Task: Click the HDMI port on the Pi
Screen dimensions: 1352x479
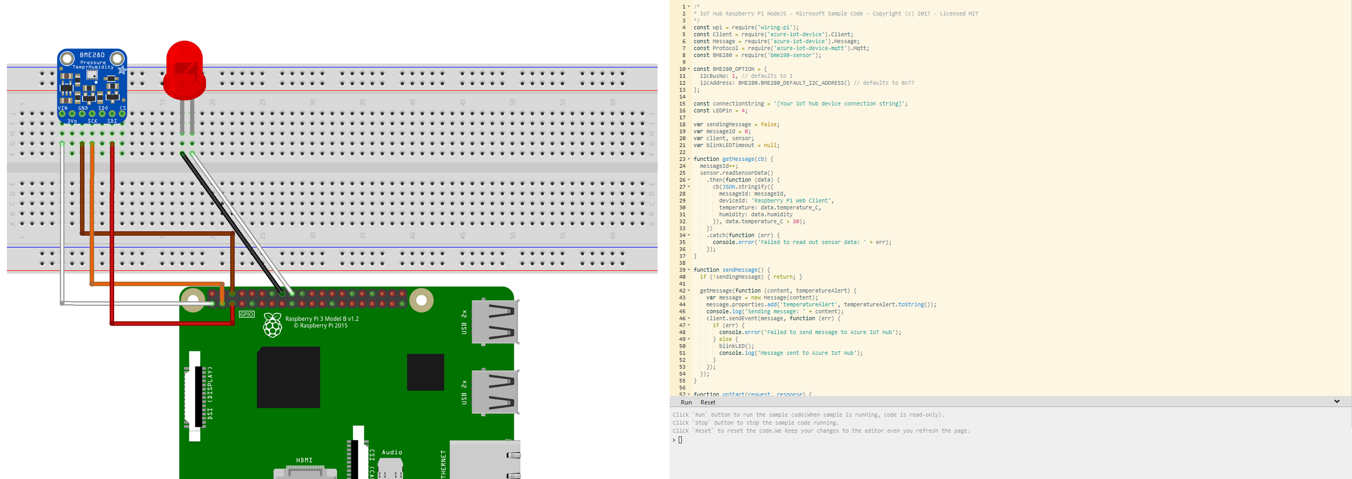Action: point(304,471)
